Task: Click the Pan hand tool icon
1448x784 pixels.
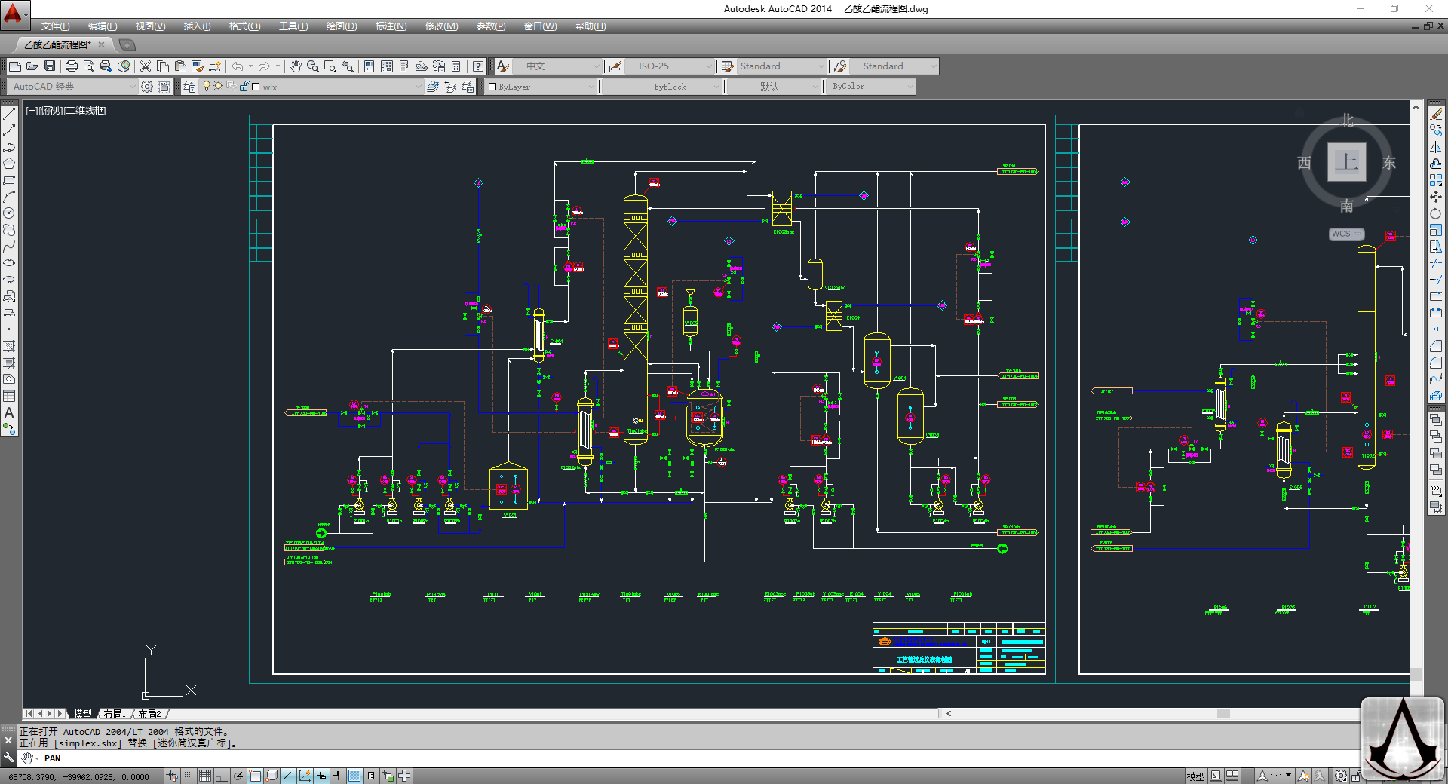Action: [x=296, y=66]
